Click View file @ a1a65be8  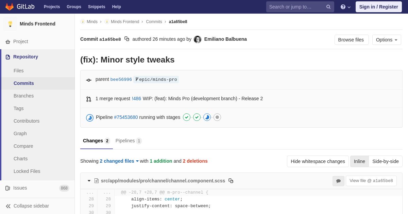(x=371, y=181)
